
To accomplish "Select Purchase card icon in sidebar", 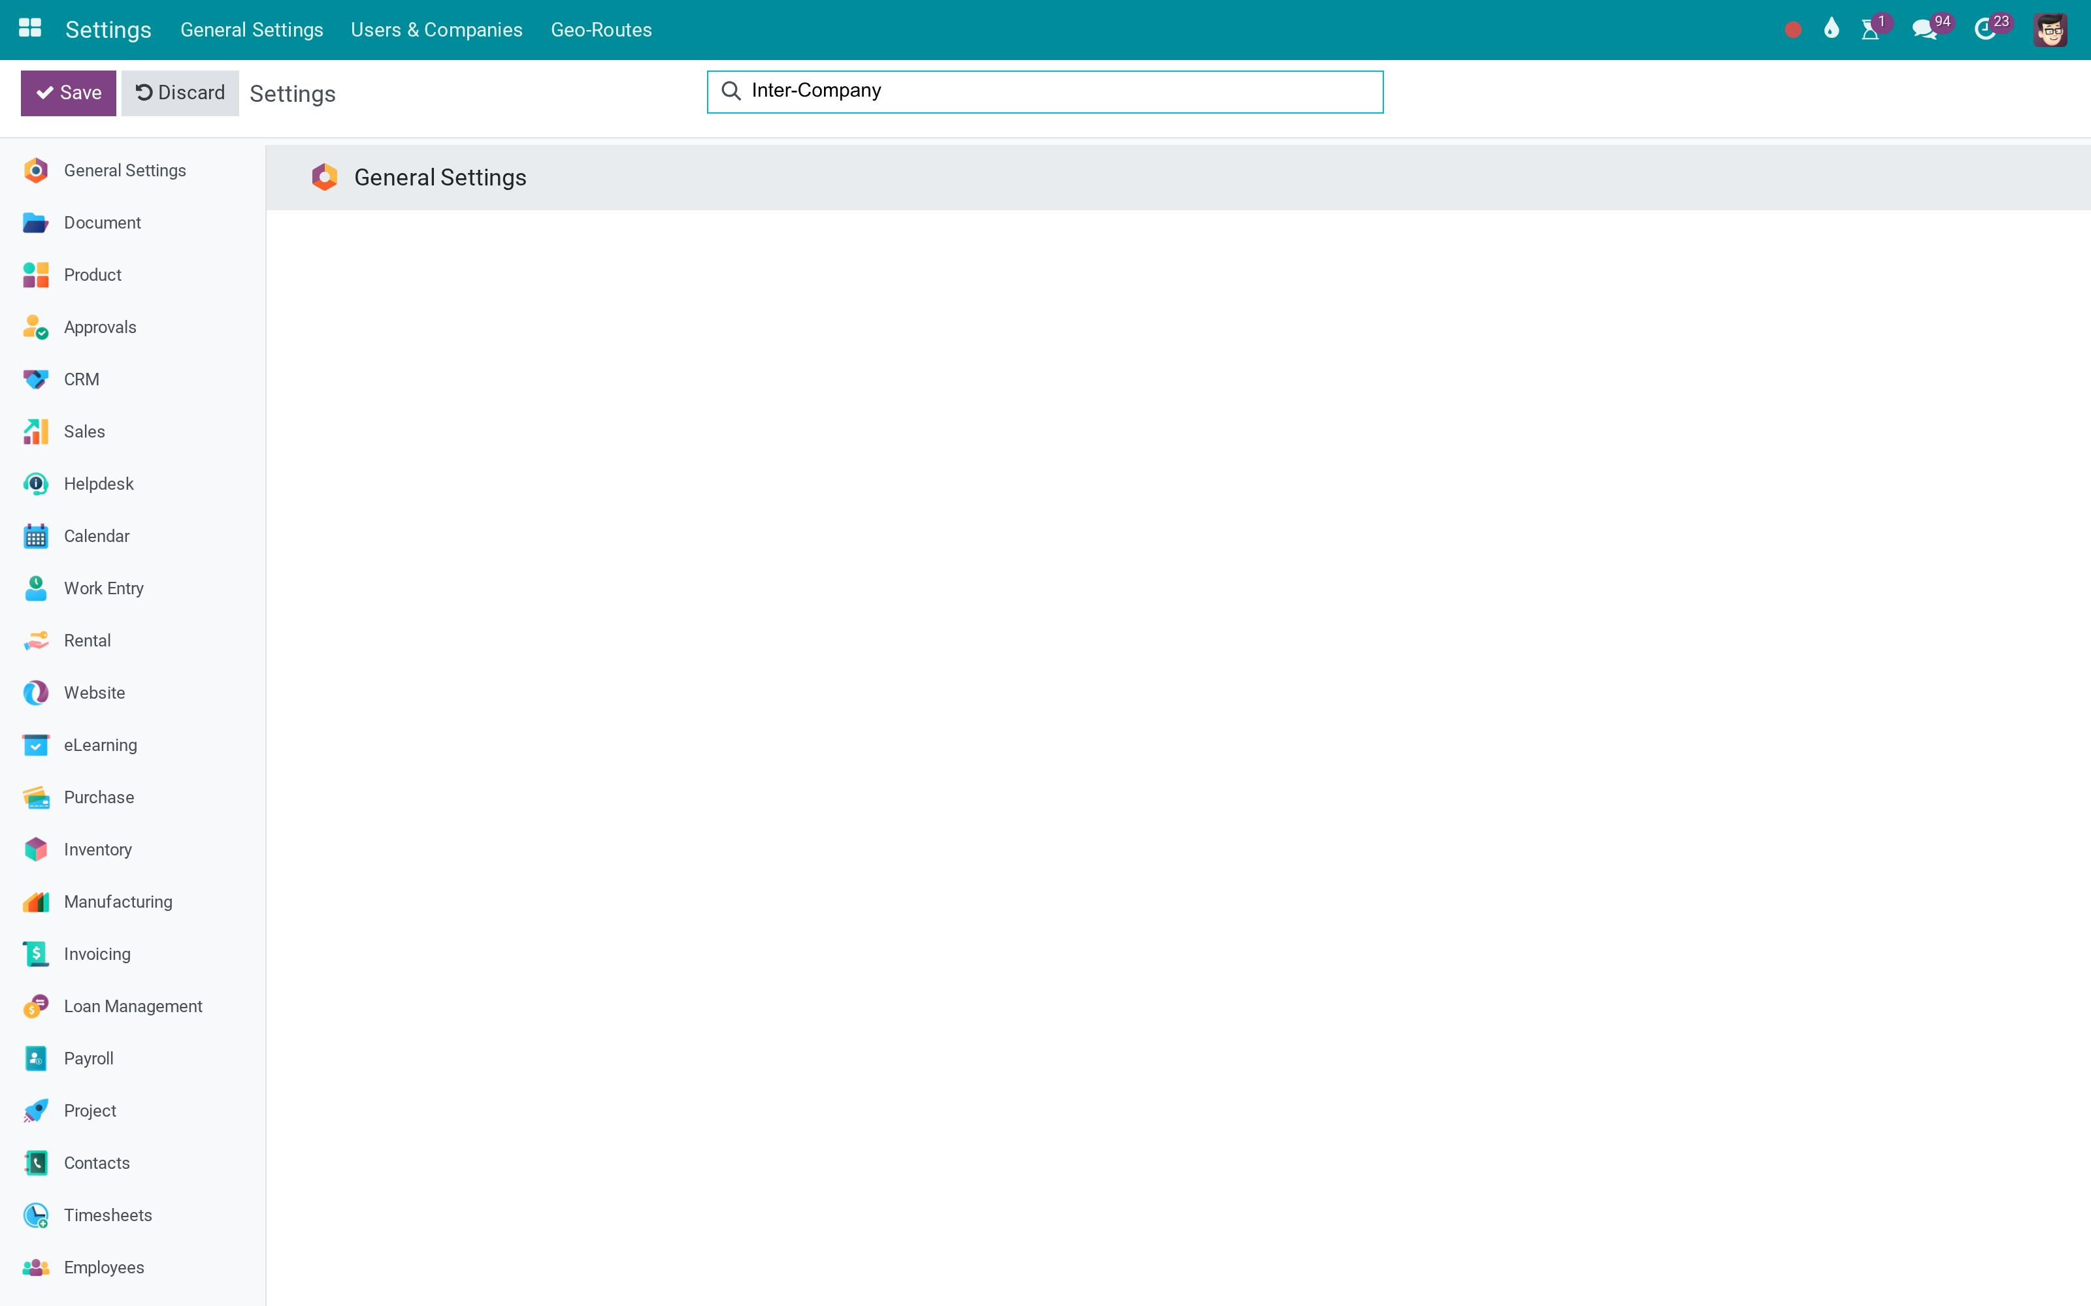I will [x=35, y=797].
